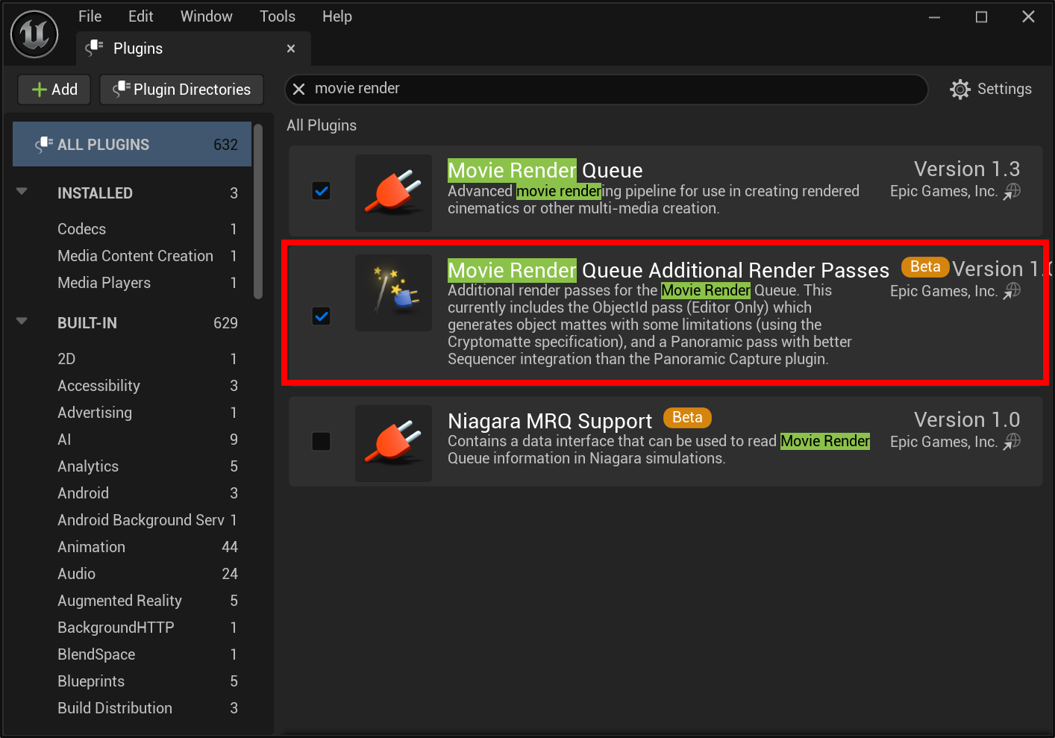Open Epic Games link icon for Movie Render Queue
The width and height of the screenshot is (1055, 738).
pos(1012,192)
